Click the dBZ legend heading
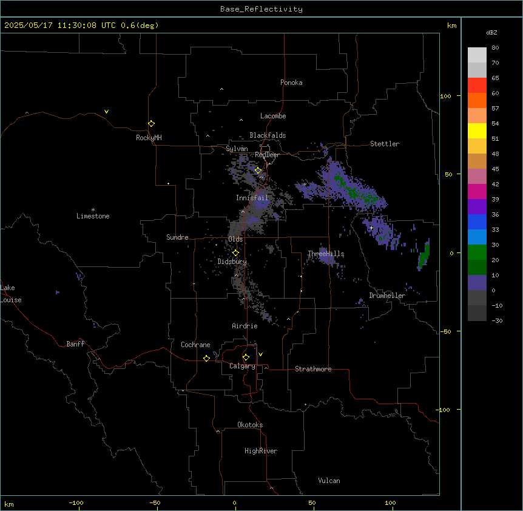 [491, 33]
